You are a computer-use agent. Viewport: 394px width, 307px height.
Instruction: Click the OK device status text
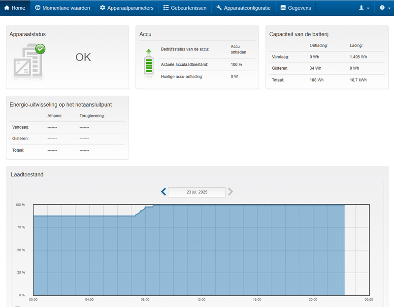tap(83, 57)
